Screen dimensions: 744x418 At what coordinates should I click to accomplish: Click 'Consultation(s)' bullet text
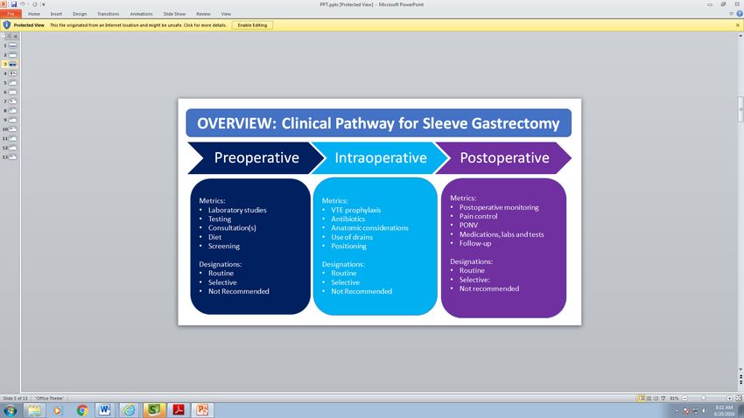[232, 228]
